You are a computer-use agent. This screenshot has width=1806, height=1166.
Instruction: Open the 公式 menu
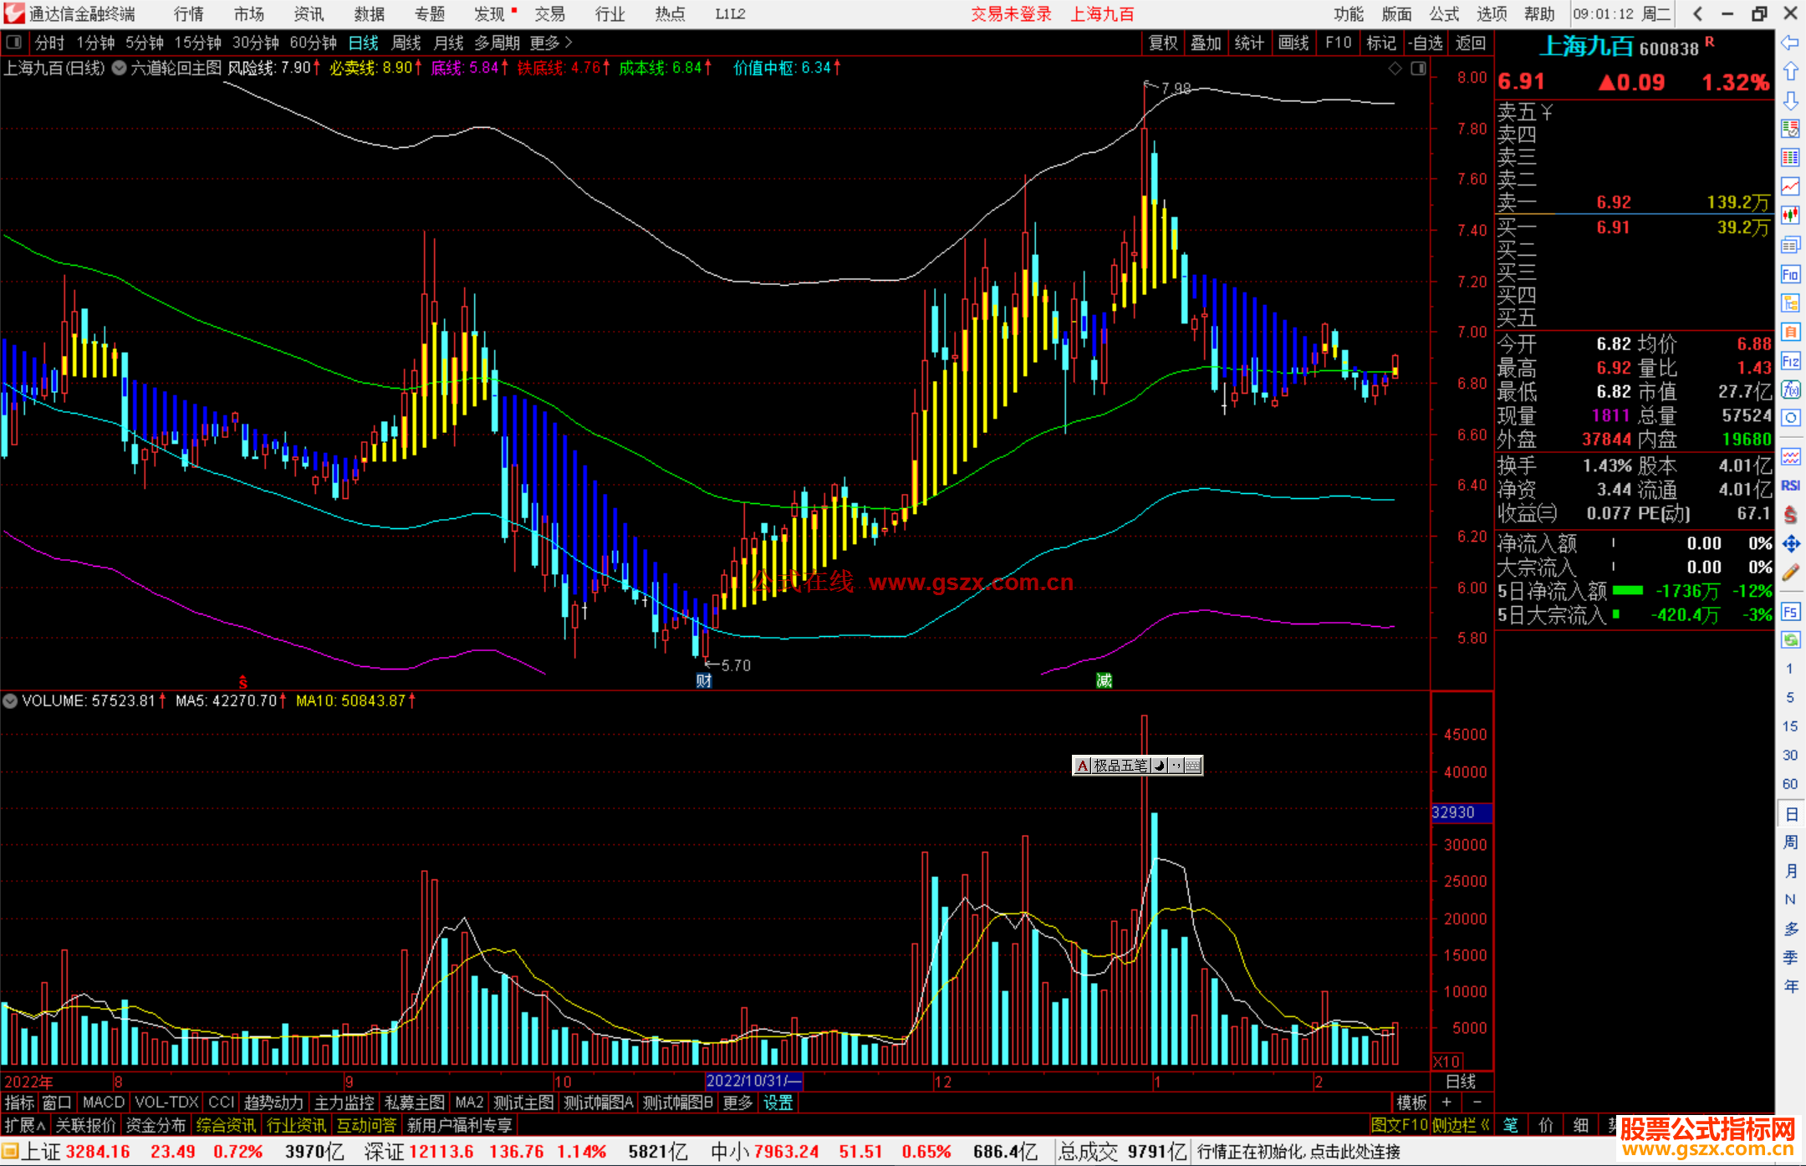pyautogui.click(x=1444, y=14)
